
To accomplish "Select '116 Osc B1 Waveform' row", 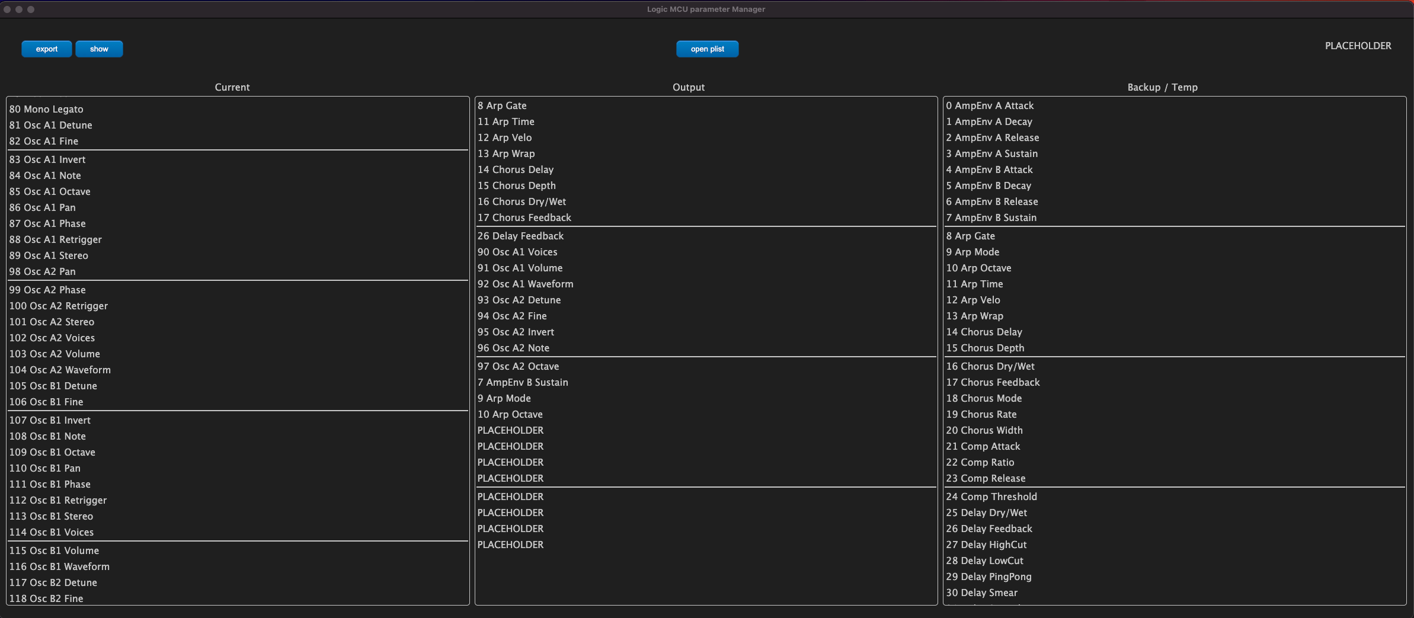I will coord(238,566).
